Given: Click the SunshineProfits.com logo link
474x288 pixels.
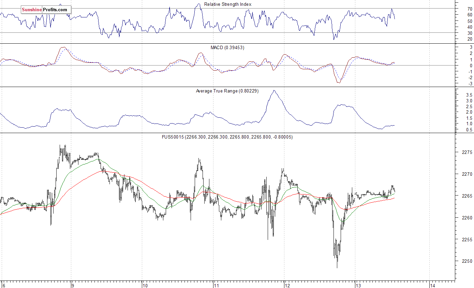Looking at the screenshot, I should point(46,10).
